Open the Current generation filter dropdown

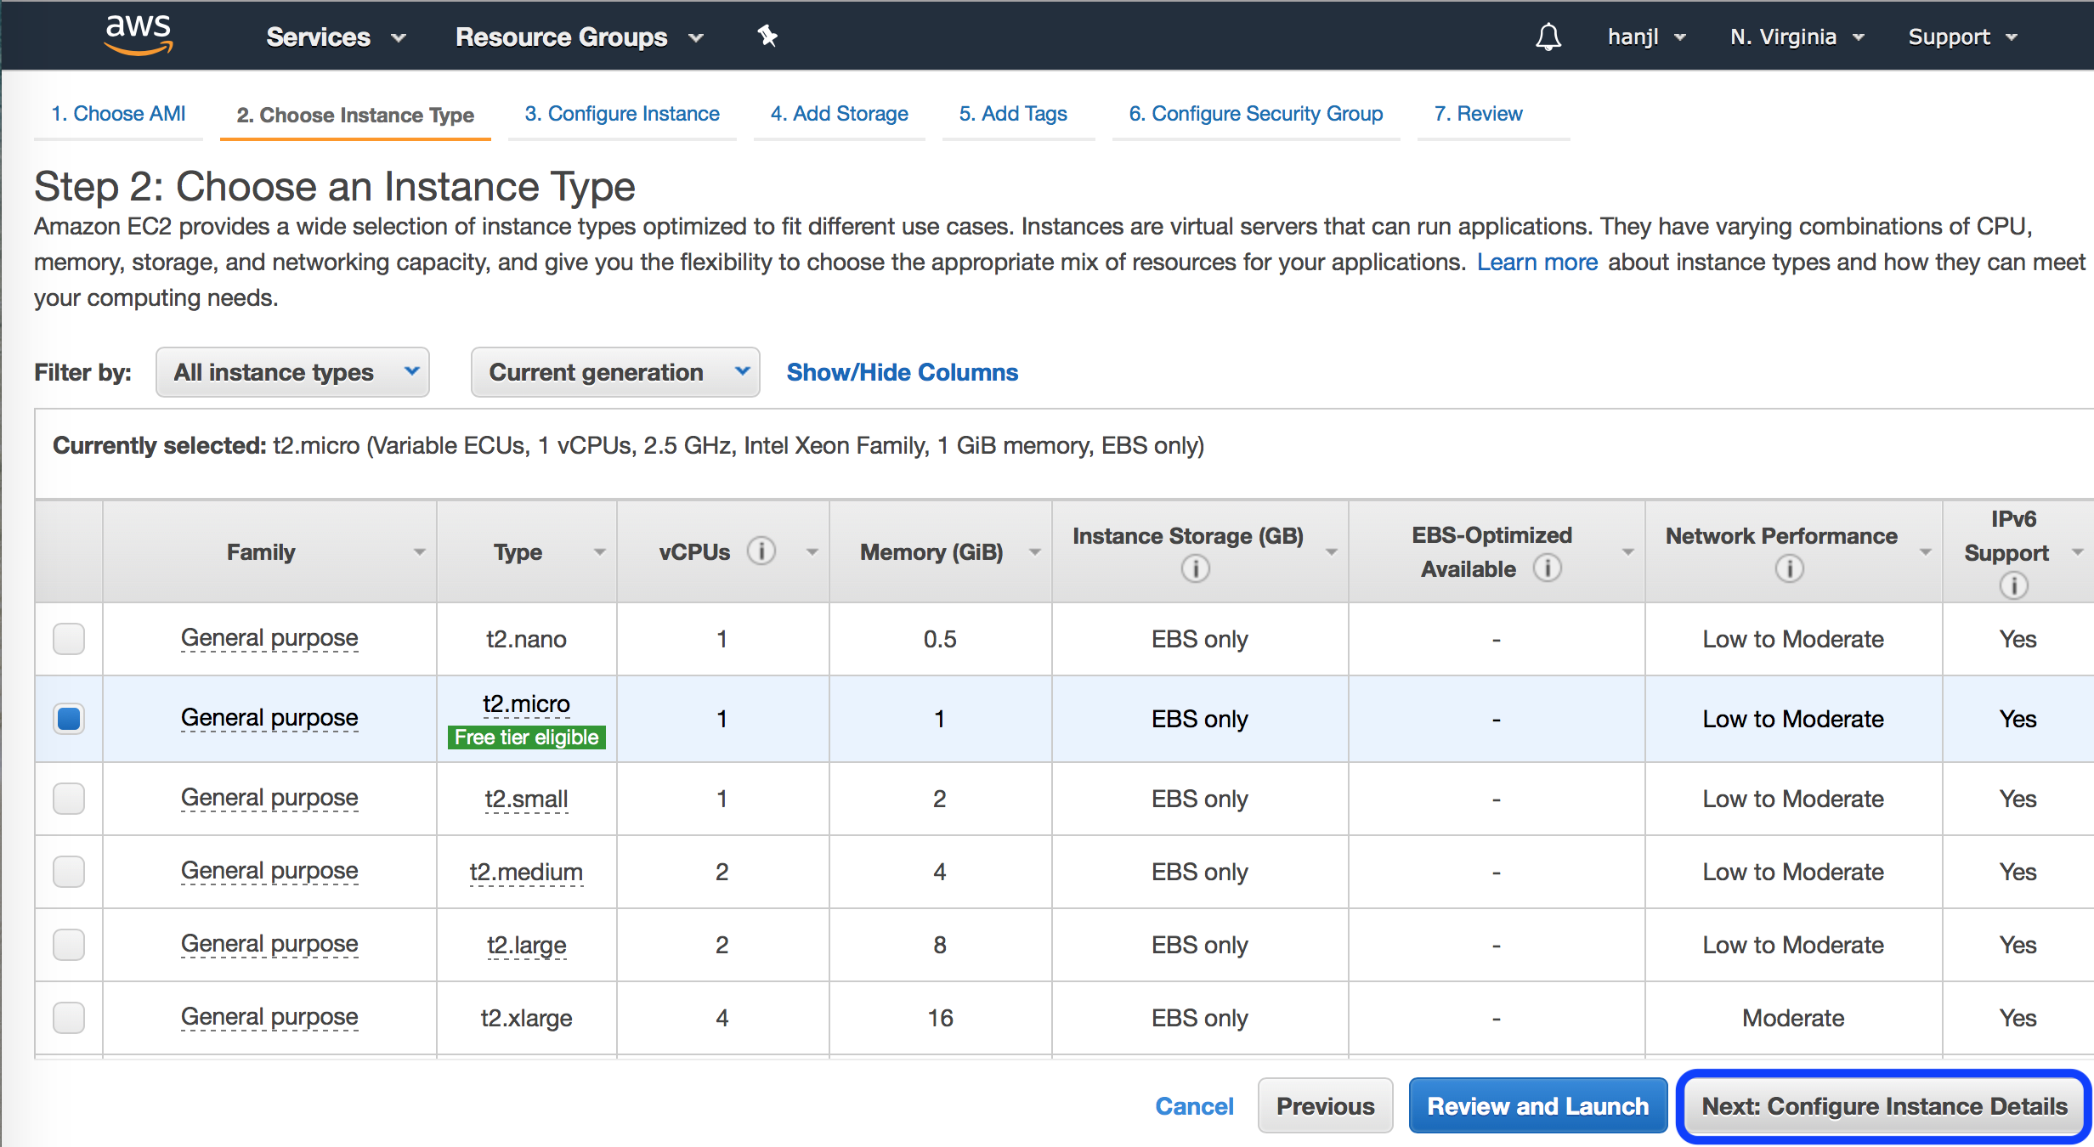pos(614,372)
